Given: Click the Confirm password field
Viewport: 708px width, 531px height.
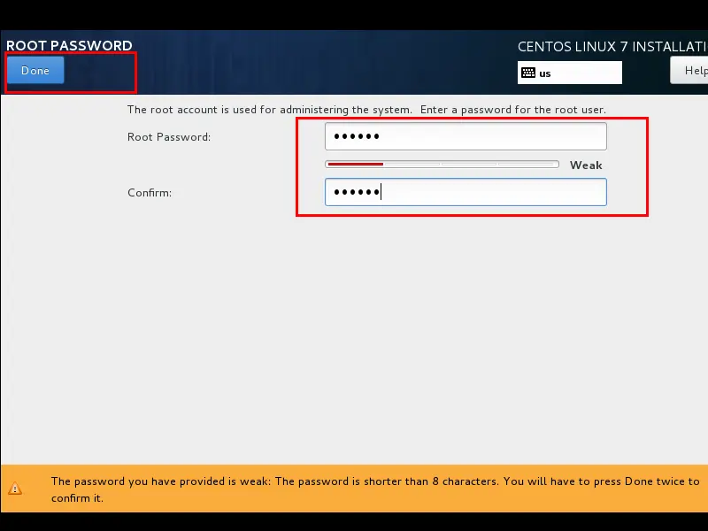Looking at the screenshot, I should 466,192.
